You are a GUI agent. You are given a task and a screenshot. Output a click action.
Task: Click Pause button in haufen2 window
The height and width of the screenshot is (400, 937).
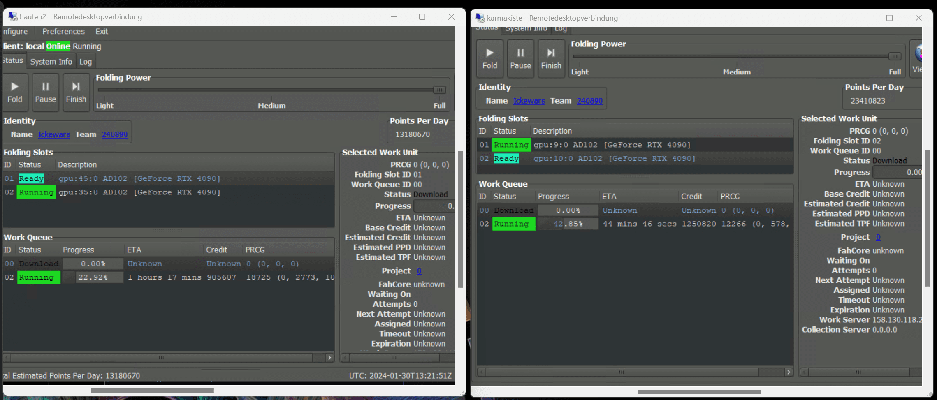point(45,92)
